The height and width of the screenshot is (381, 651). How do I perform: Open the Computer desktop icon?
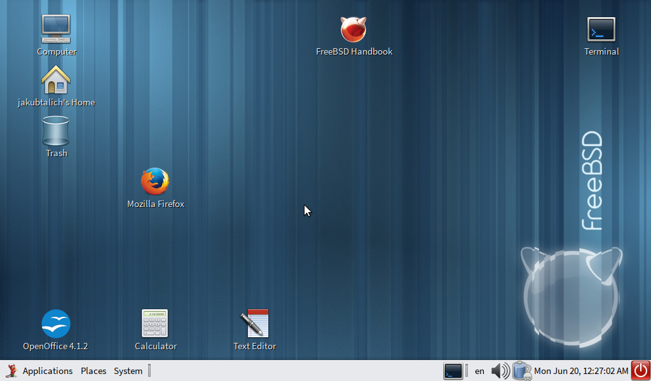click(56, 29)
